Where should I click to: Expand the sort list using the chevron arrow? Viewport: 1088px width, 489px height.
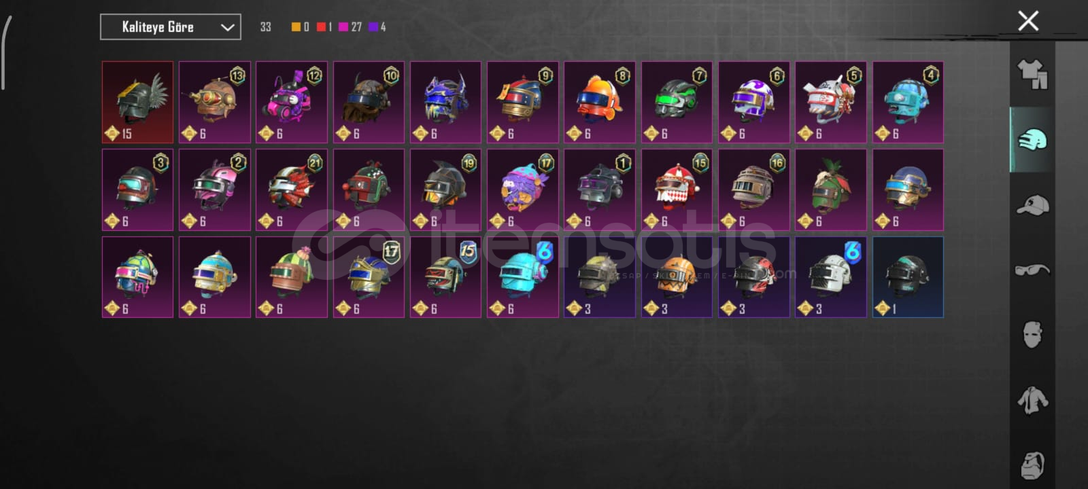click(x=227, y=28)
